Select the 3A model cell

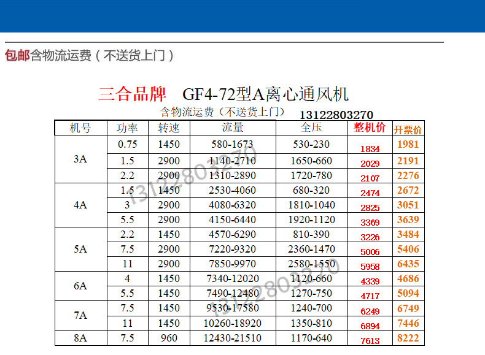80,159
